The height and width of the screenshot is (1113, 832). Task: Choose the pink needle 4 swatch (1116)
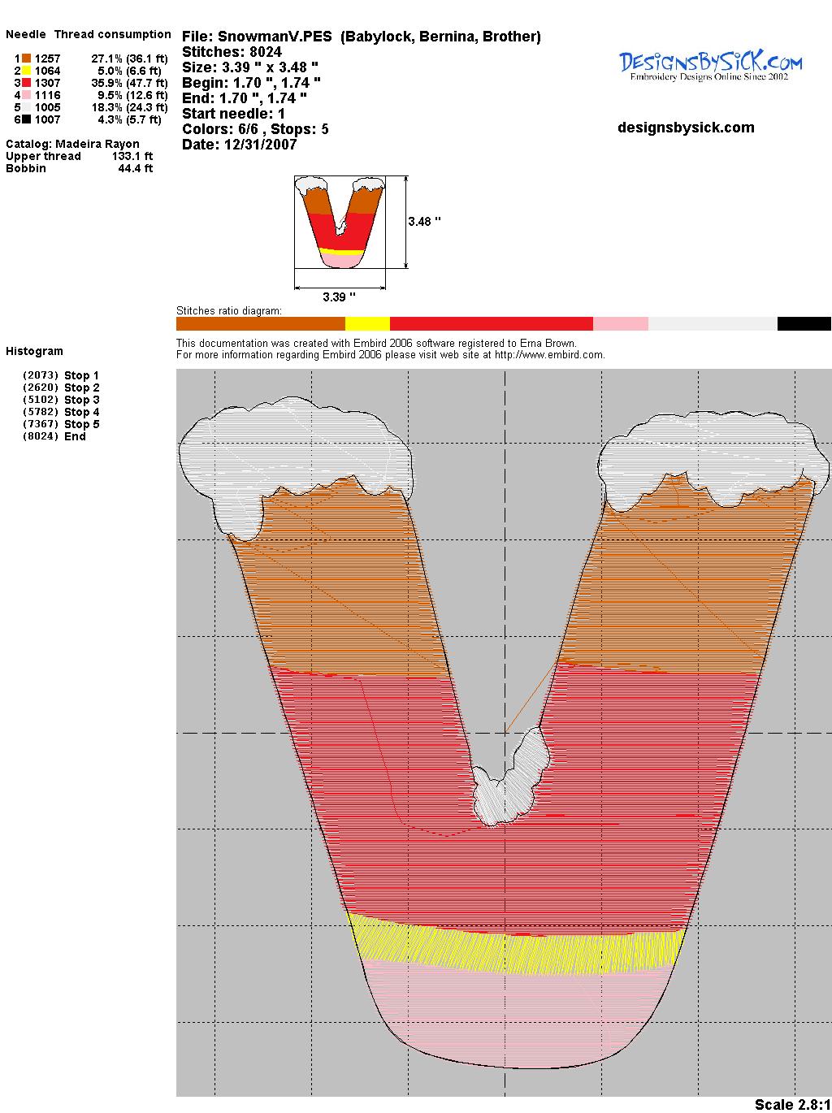point(26,95)
